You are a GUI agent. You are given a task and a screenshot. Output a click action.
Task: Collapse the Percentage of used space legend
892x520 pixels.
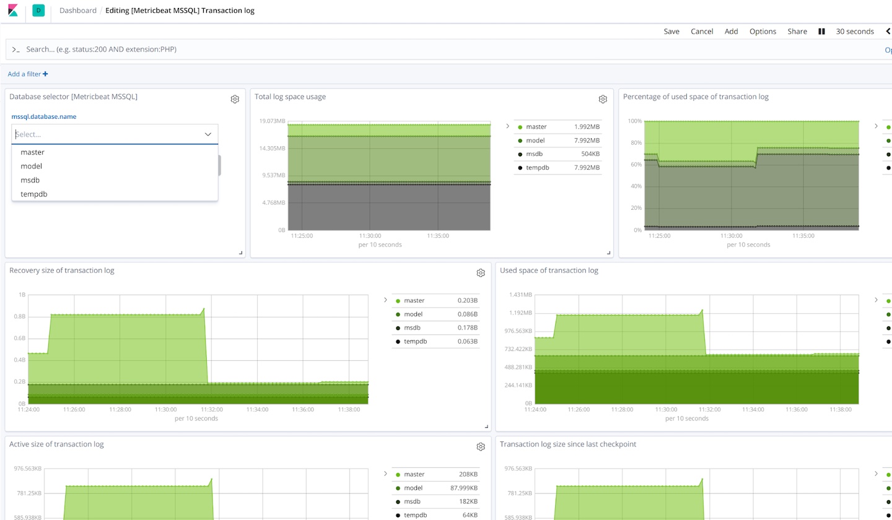point(876,126)
